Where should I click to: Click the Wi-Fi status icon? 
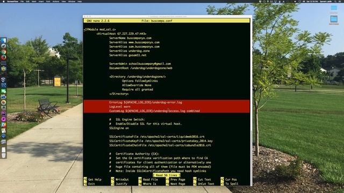click(x=299, y=1)
